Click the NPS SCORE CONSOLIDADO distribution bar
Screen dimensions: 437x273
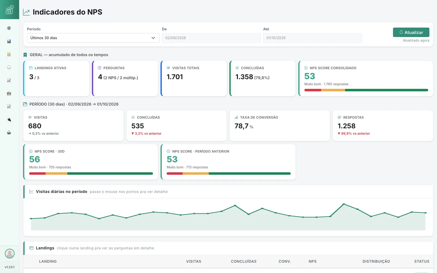pos(366,90)
